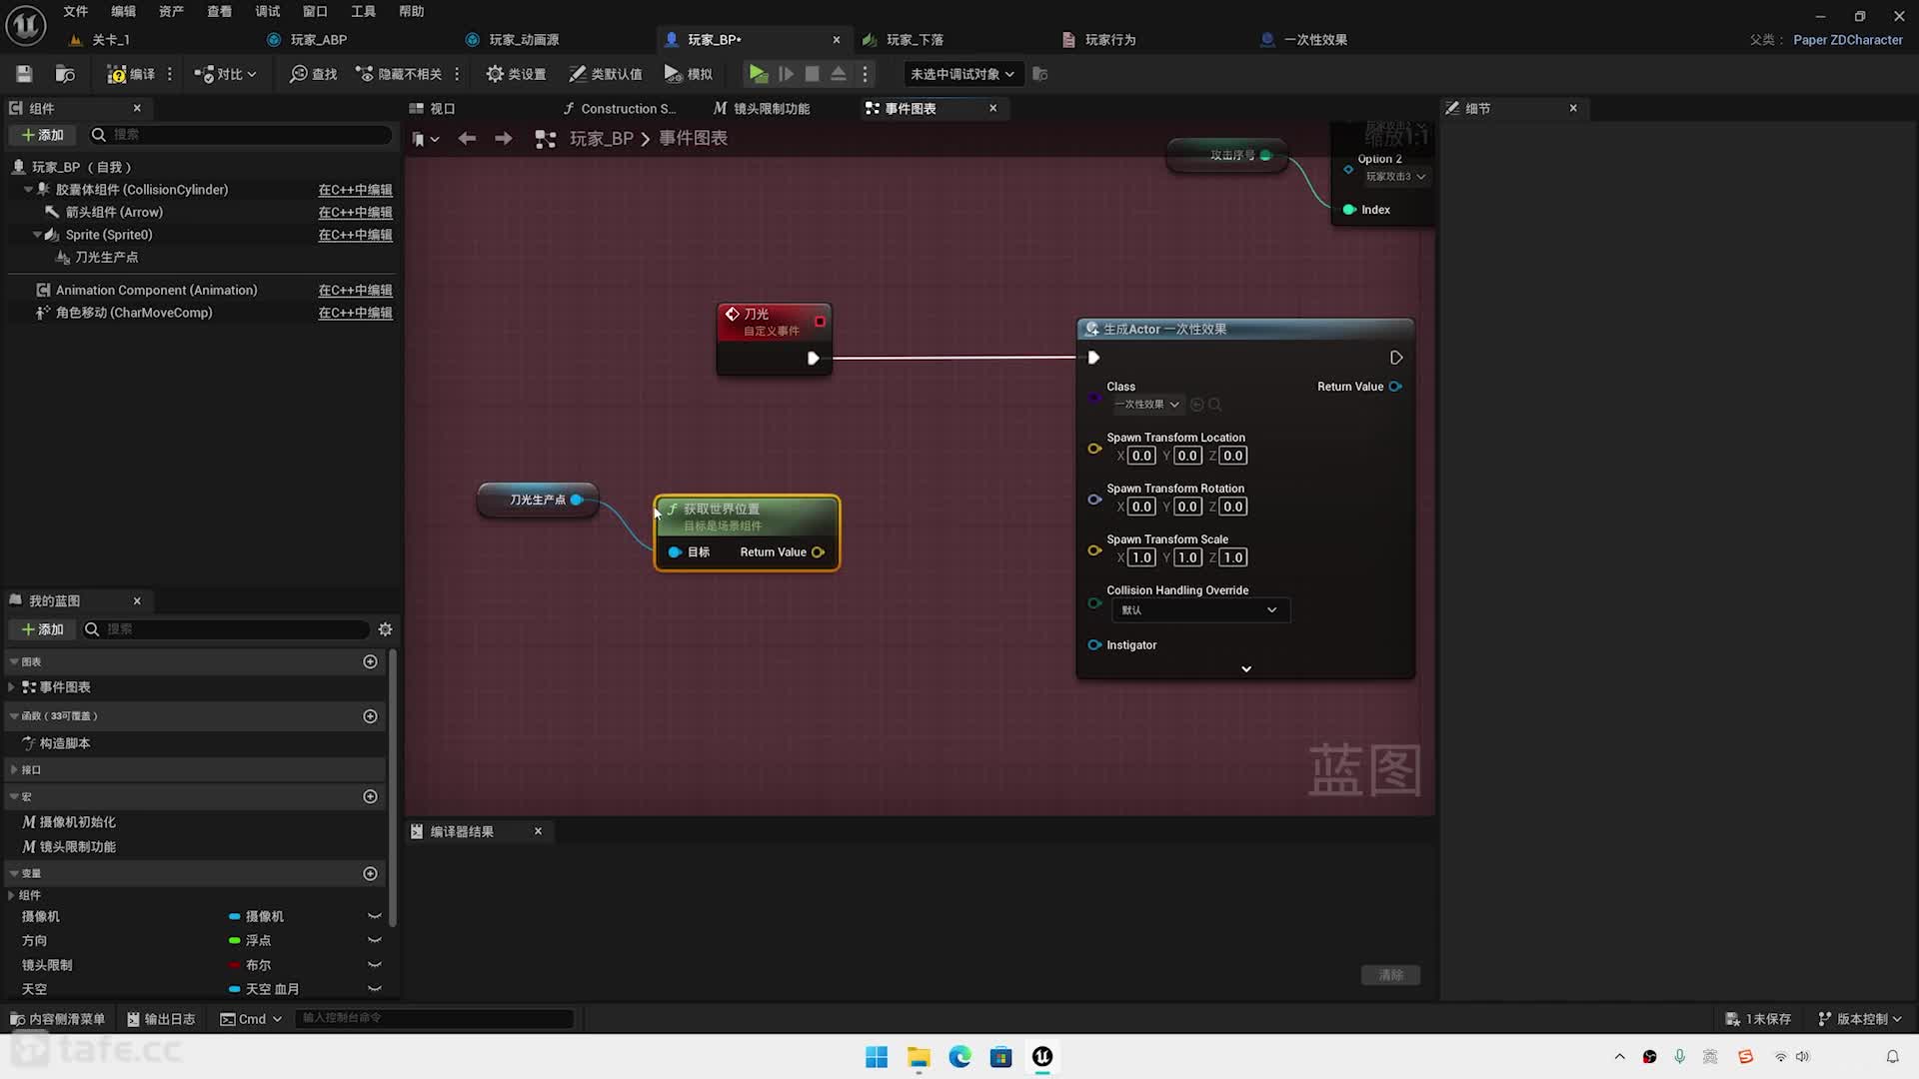Switch to 玩家行为 tab

[x=1109, y=40]
